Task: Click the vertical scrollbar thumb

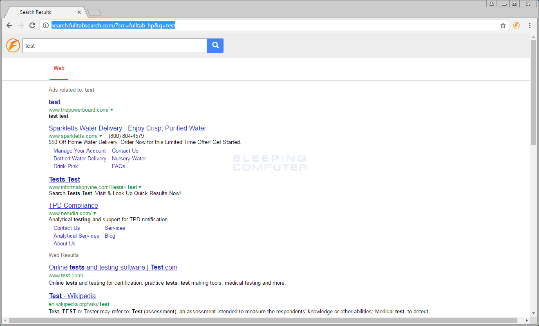Action: tap(533, 92)
